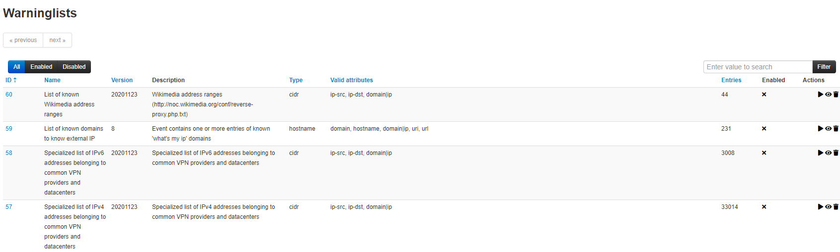Delete the known external IP domains list

point(836,129)
